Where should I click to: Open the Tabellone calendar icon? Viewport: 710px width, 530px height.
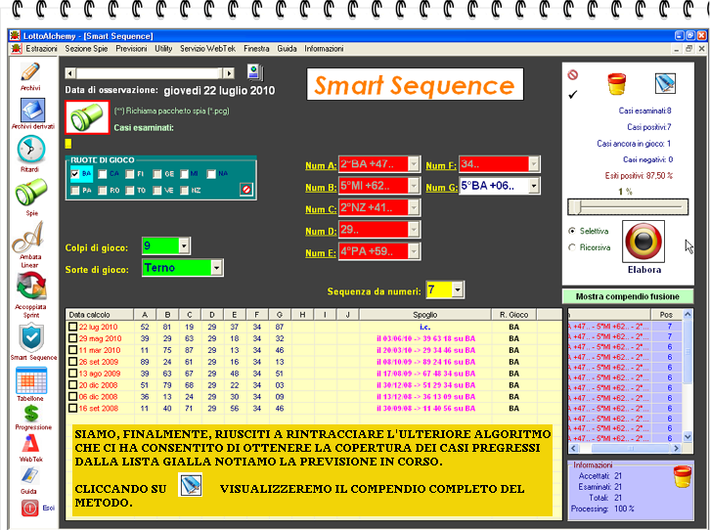click(31, 380)
